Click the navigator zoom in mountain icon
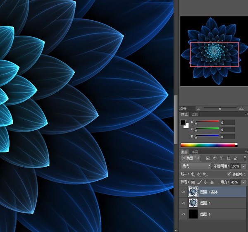Screen dimensions: 248x232 [241, 109]
